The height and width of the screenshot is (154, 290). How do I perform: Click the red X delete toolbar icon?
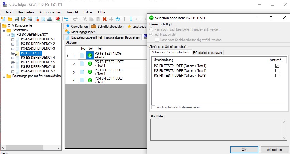click(105, 19)
